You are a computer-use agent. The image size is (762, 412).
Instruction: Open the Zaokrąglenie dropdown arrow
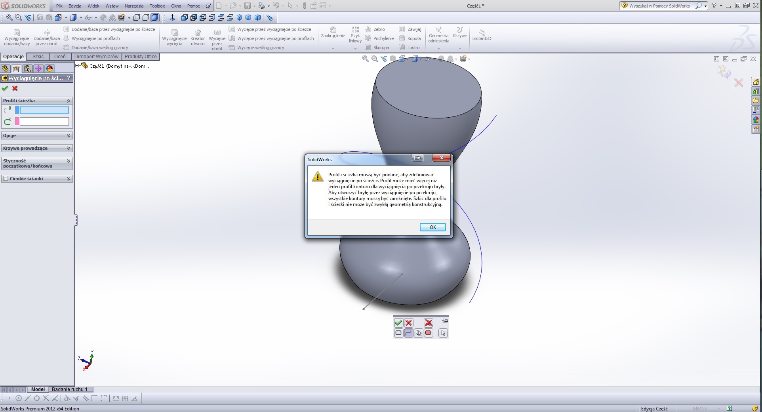point(333,49)
